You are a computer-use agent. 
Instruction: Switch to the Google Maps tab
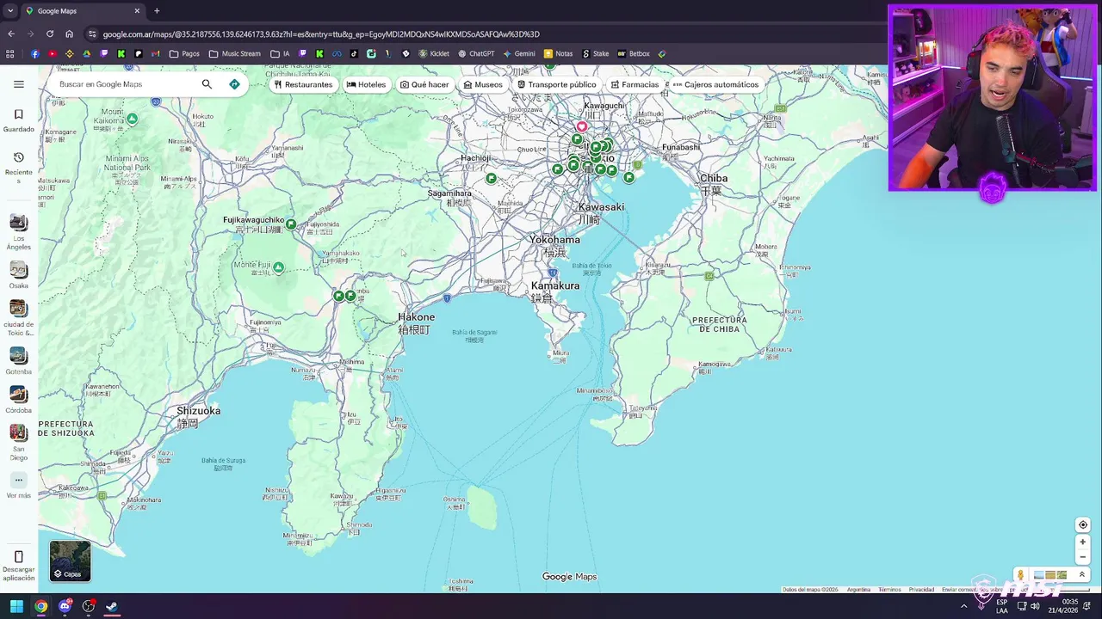(83, 11)
